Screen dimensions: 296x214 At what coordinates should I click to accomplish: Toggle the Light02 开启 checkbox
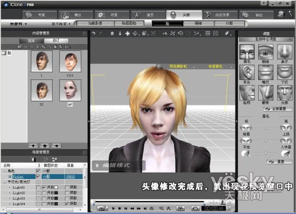click(x=44, y=193)
